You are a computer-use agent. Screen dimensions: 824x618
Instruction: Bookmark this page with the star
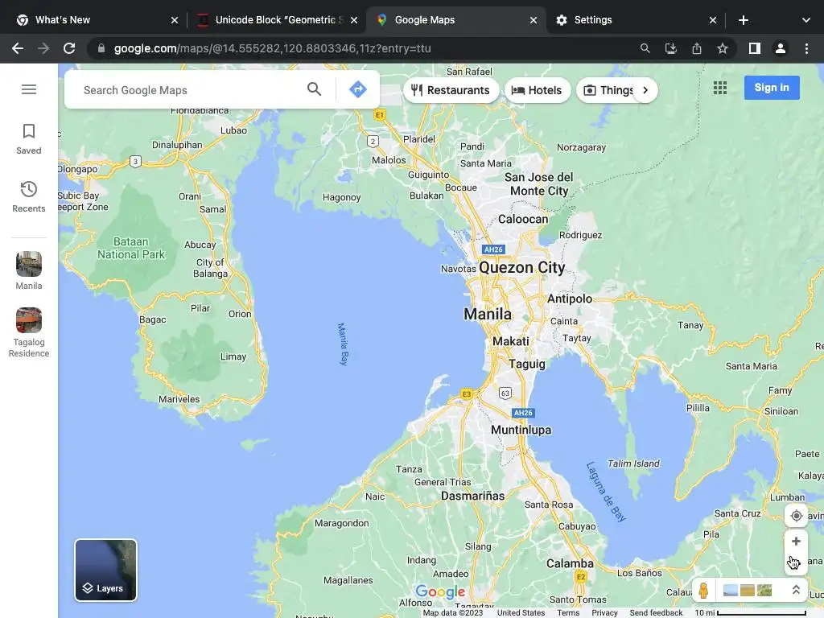(722, 48)
